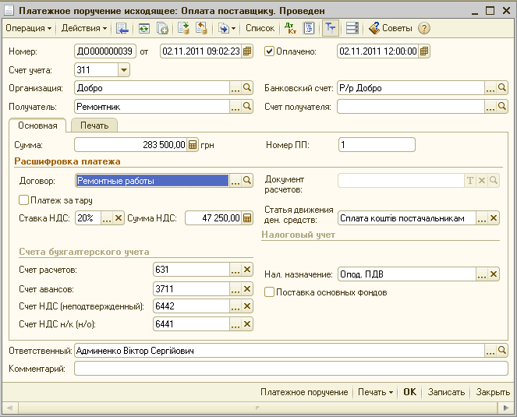Image resolution: width=517 pixels, height=417 pixels.
Task: Open the Действия menu
Action: point(84,28)
